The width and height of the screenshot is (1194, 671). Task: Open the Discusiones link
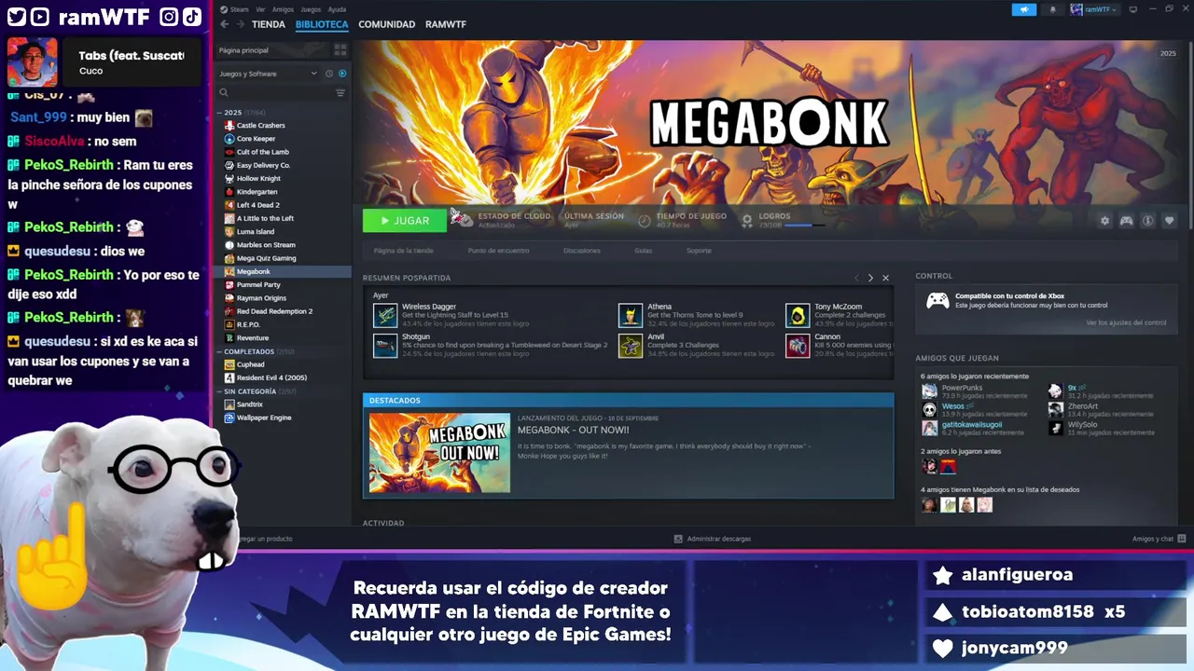click(582, 251)
